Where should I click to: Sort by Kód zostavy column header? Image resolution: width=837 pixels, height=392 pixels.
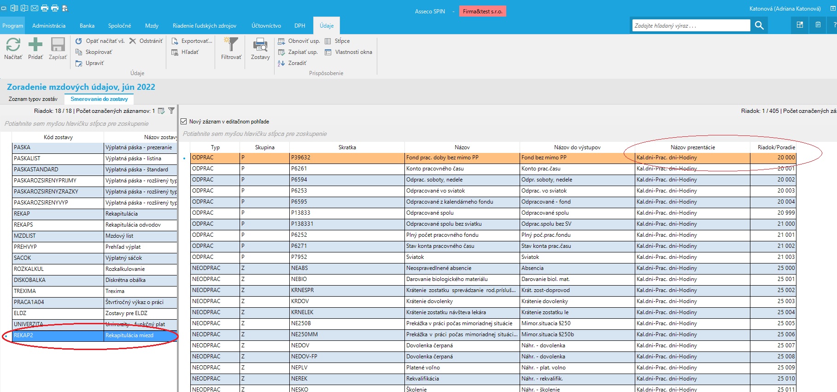pyautogui.click(x=58, y=137)
